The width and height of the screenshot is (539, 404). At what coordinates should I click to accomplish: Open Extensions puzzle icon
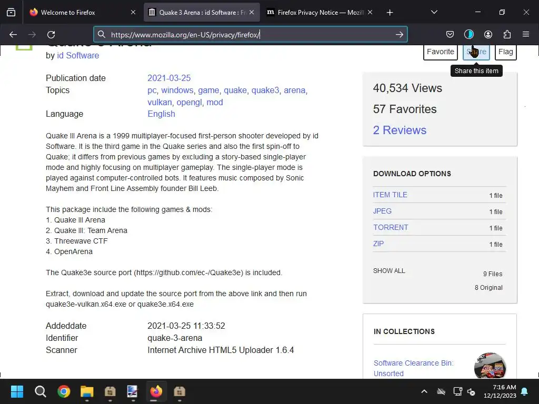[507, 34]
